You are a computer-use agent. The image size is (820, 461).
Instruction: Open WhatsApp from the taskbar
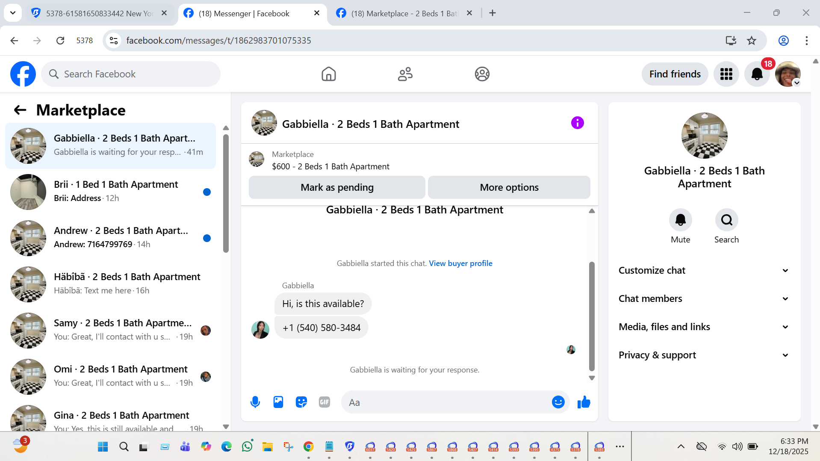click(x=247, y=446)
